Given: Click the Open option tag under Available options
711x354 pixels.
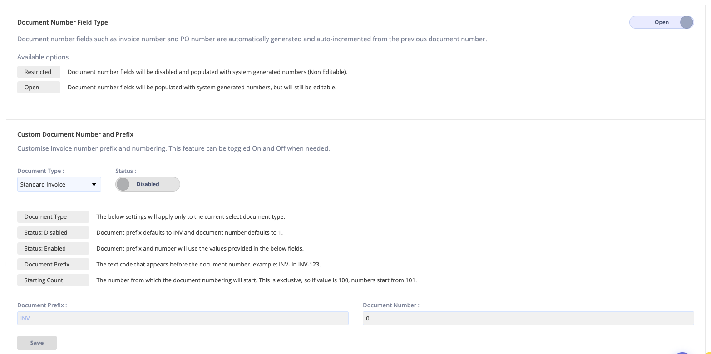Looking at the screenshot, I should pyautogui.click(x=38, y=87).
